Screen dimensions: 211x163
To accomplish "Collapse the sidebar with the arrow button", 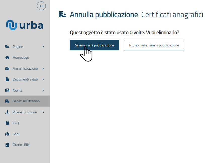I will click(x=41, y=6).
